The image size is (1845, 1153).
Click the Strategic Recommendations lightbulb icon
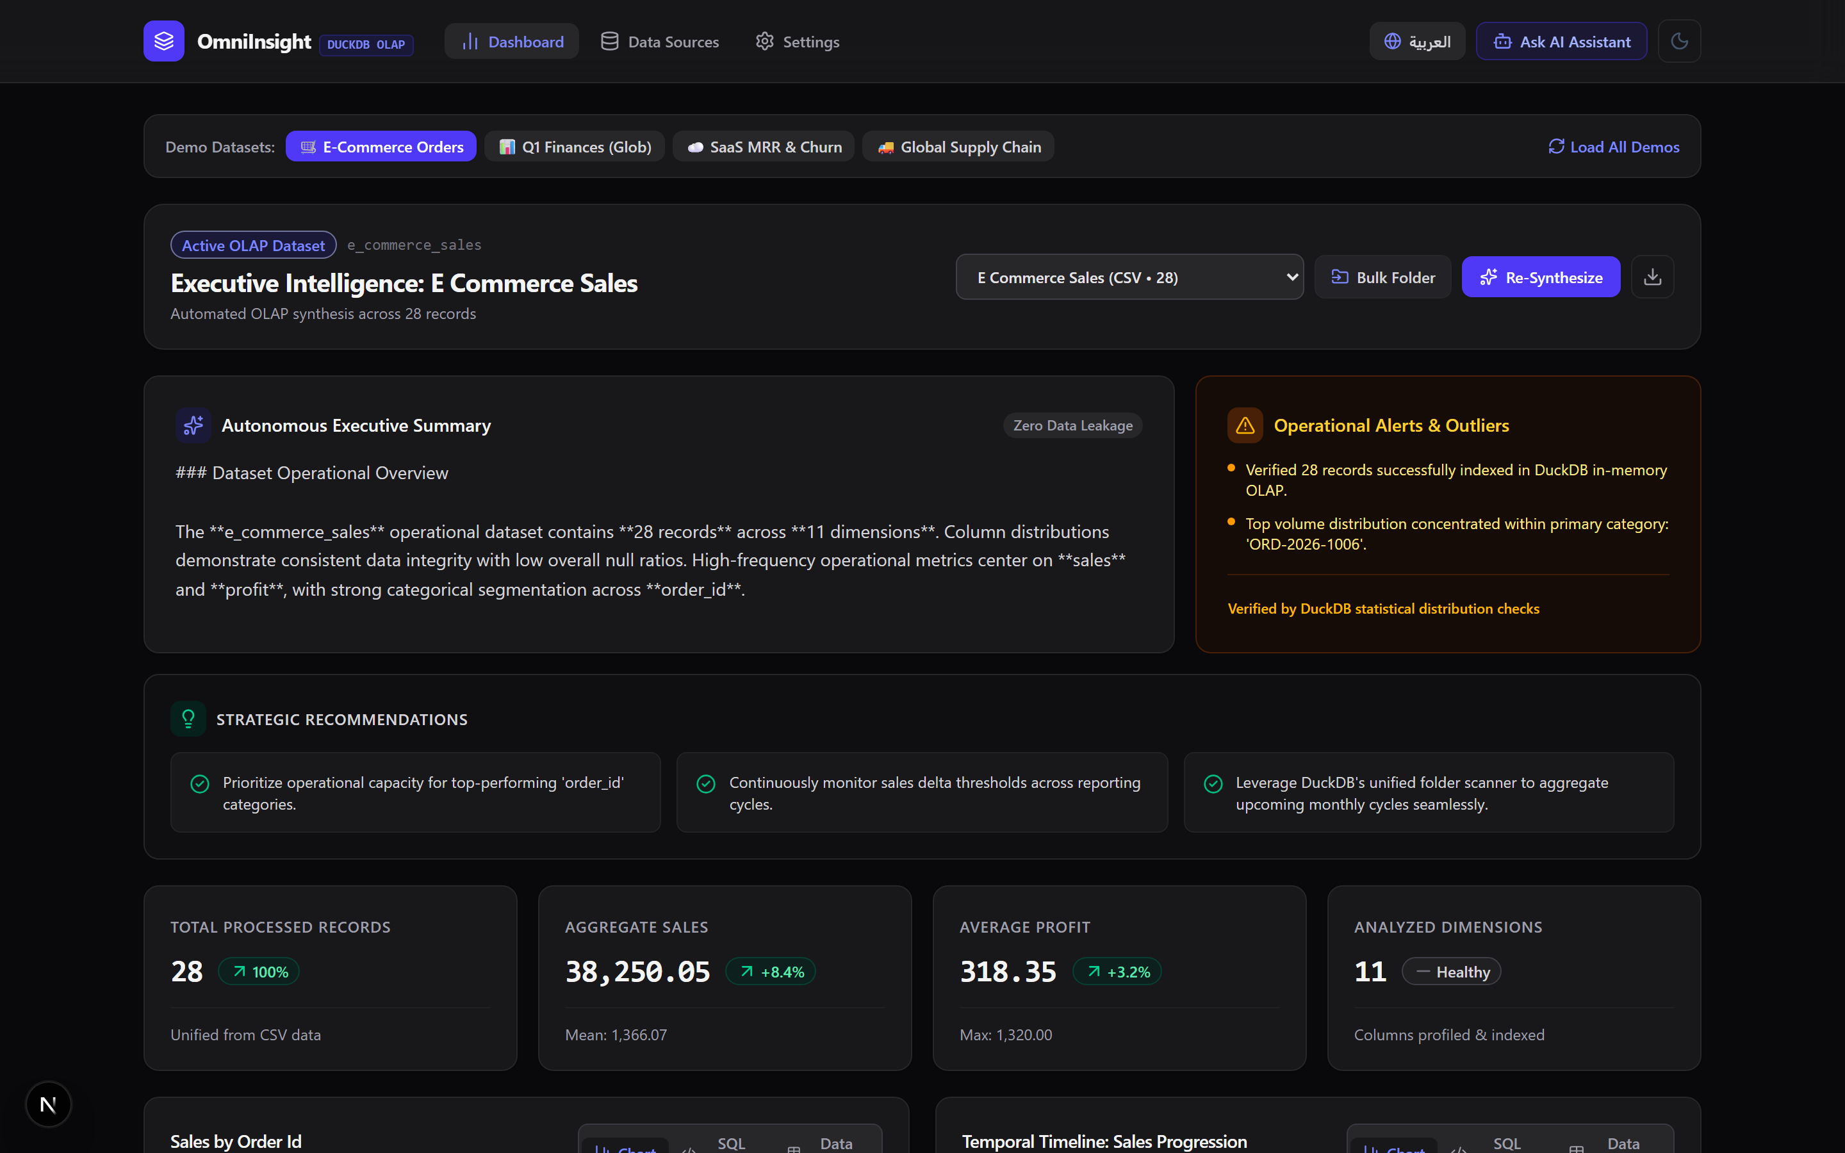[x=188, y=718]
